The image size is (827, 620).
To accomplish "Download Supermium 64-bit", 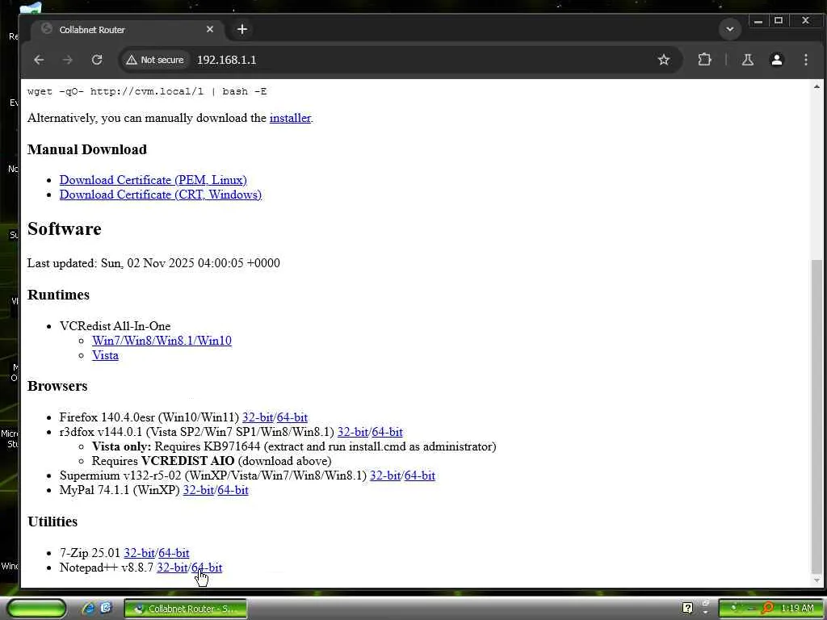I will 420,475.
